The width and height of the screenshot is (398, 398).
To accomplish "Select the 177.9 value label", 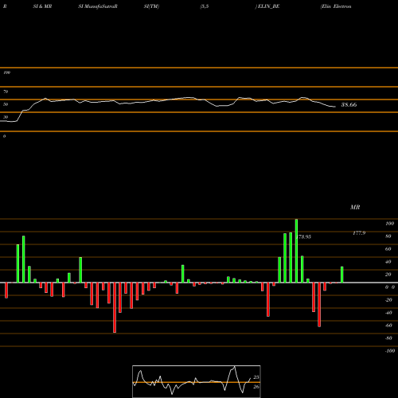I will click(359, 233).
